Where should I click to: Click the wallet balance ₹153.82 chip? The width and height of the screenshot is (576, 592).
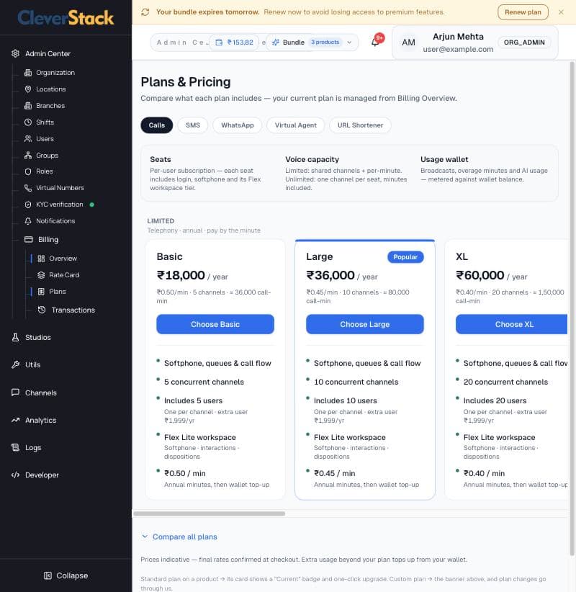click(235, 42)
